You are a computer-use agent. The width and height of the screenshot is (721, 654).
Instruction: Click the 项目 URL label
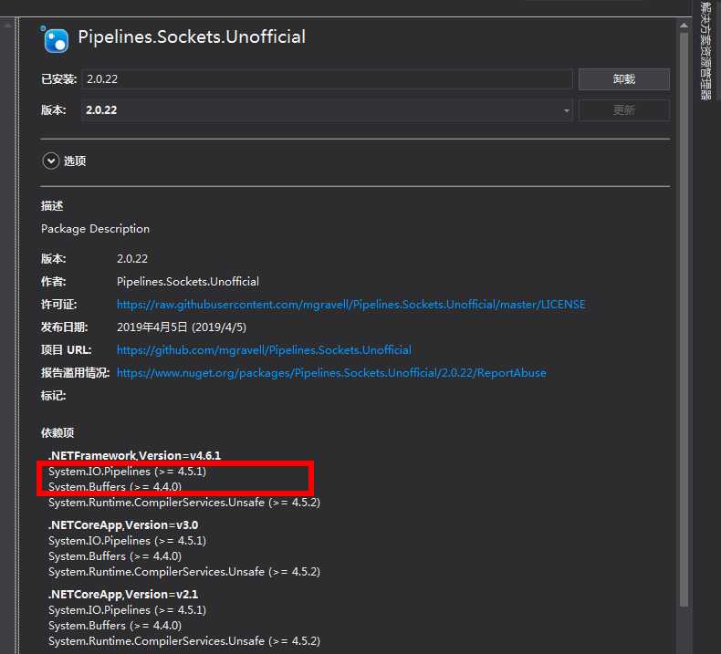[x=67, y=349]
